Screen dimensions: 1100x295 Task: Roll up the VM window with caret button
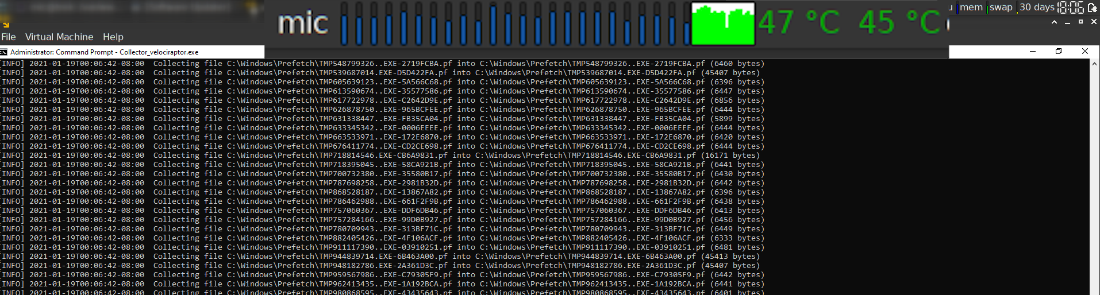point(1054,22)
